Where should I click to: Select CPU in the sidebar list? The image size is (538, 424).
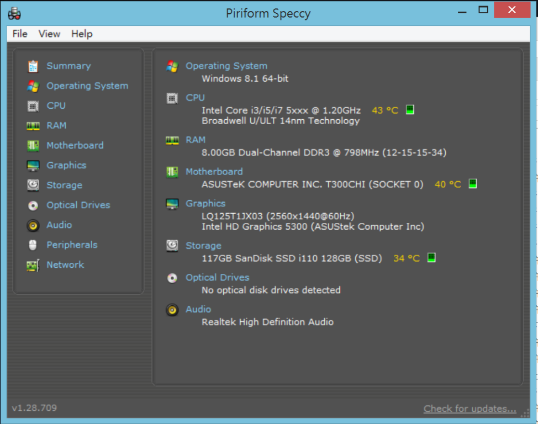point(56,105)
